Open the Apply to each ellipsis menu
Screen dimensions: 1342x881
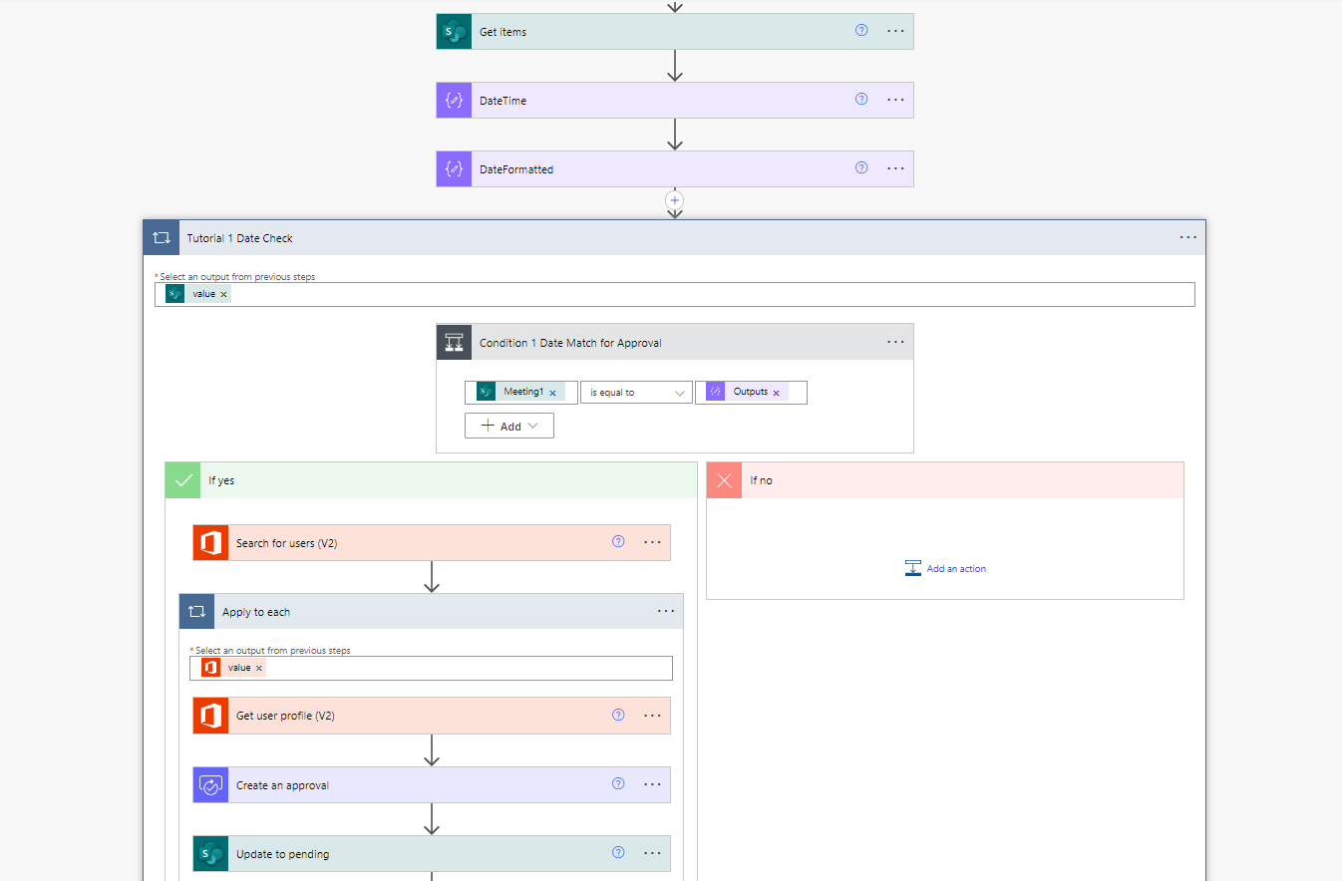coord(666,611)
